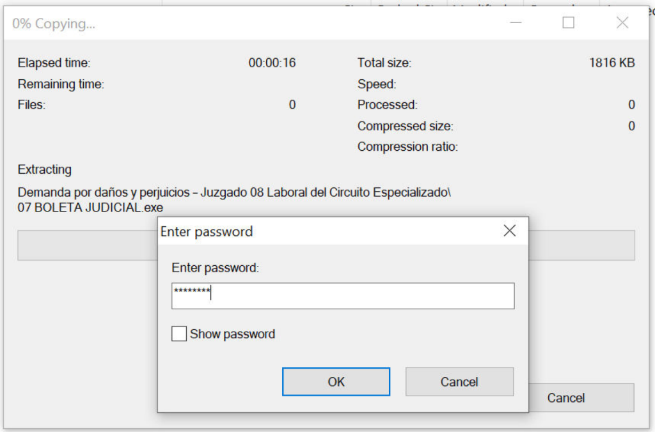Focus the masked password input field
The image size is (655, 432).
(x=343, y=296)
